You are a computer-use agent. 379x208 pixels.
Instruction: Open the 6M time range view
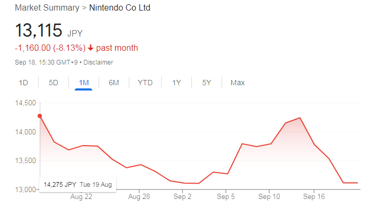coord(114,83)
